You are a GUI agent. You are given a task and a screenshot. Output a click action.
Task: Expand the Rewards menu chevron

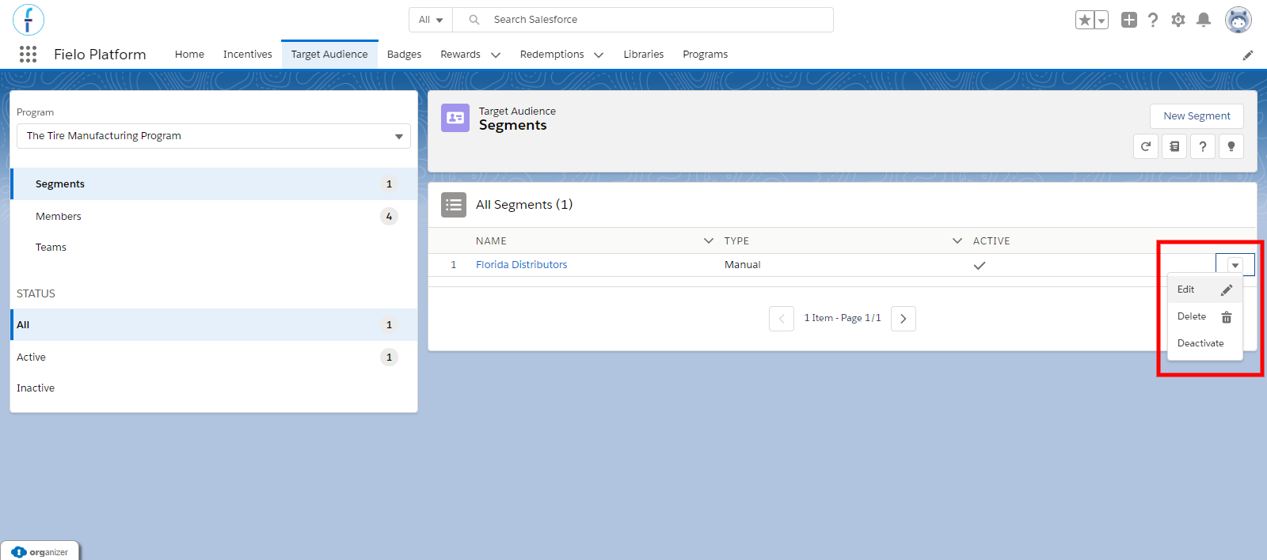(496, 55)
